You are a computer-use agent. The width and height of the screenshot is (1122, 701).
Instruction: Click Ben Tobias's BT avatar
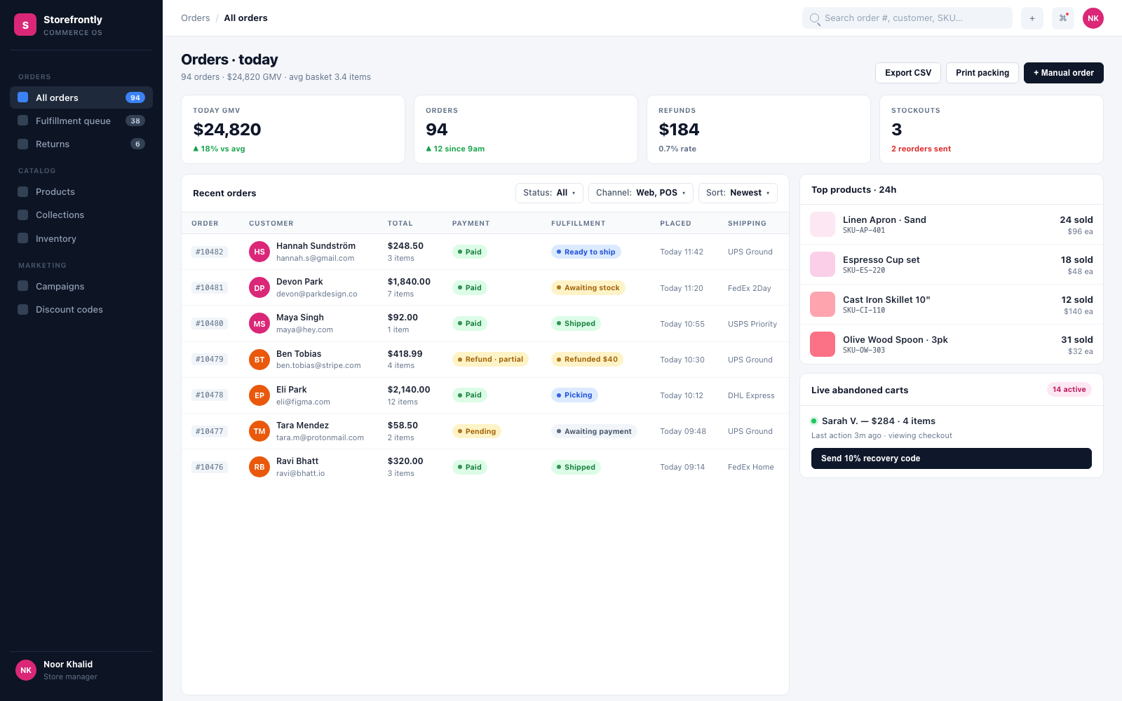pyautogui.click(x=259, y=360)
